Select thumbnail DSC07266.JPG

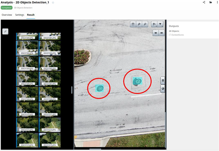point(27,79)
